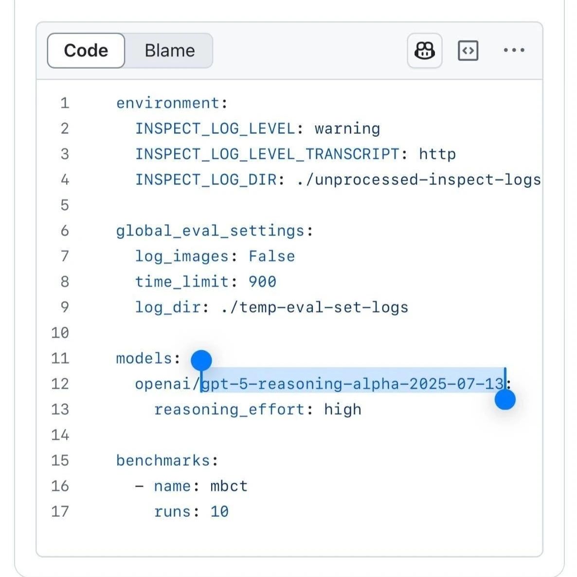
Task: Click the './unprocessed-inspect-logs' value
Action: tap(419, 180)
